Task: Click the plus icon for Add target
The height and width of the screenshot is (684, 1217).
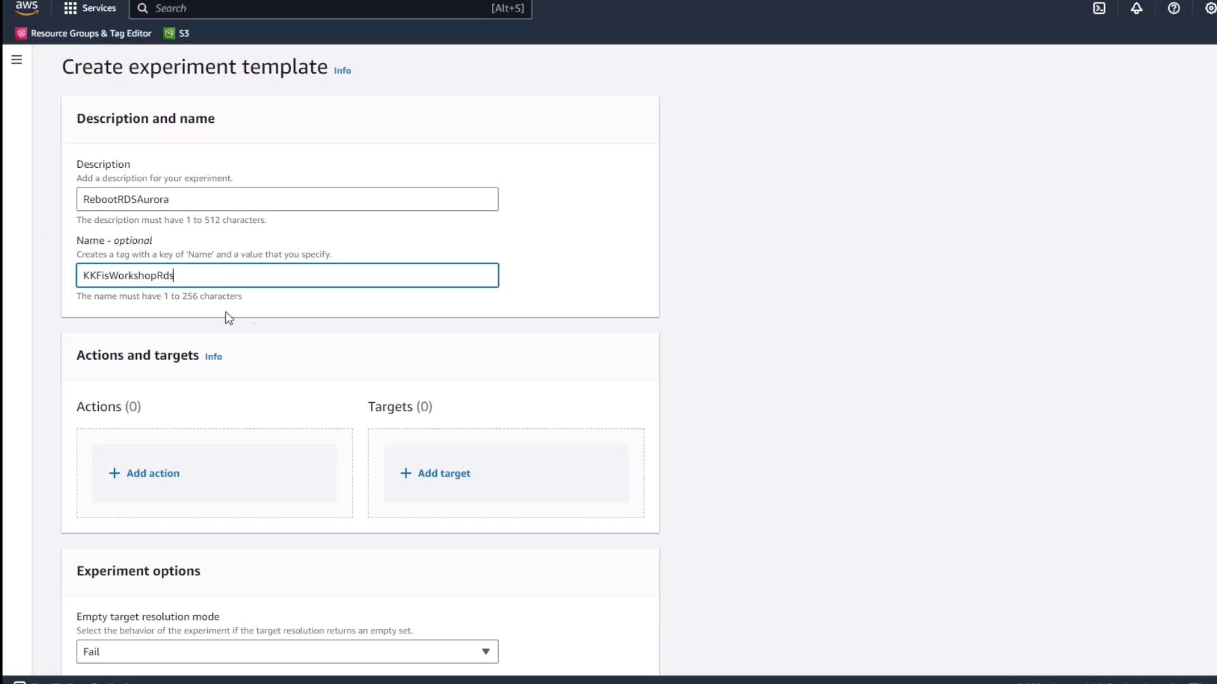Action: (406, 473)
